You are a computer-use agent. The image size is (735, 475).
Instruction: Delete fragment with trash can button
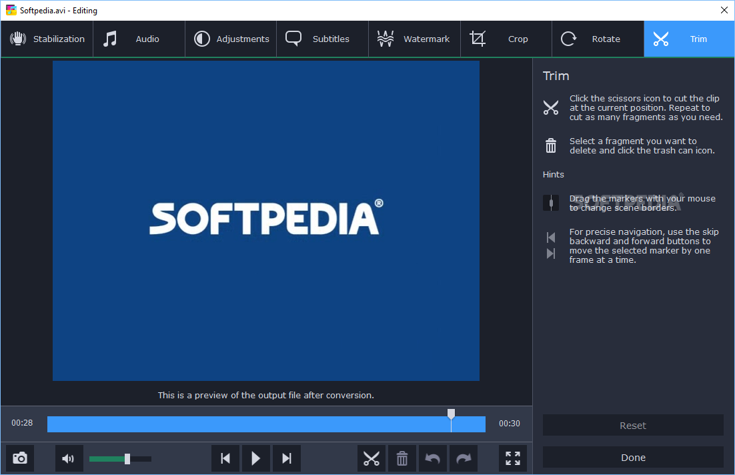(x=402, y=458)
